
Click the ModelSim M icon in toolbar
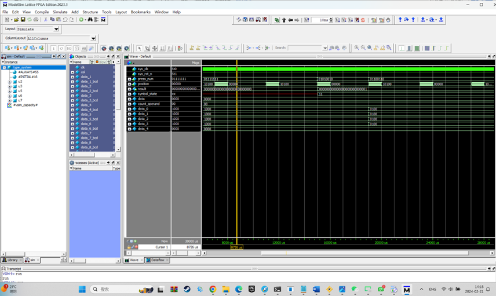103,20
